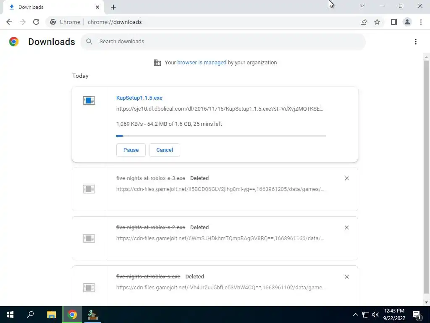Viewport: 430px width, 323px height.
Task: Open a new tab with plus button
Action: pyautogui.click(x=113, y=7)
